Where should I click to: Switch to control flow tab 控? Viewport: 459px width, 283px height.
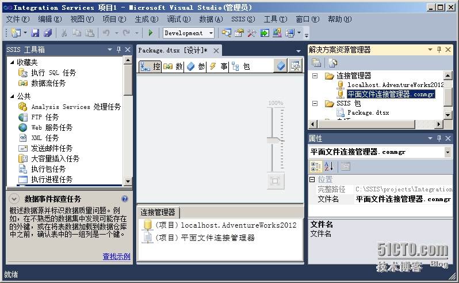click(x=150, y=66)
